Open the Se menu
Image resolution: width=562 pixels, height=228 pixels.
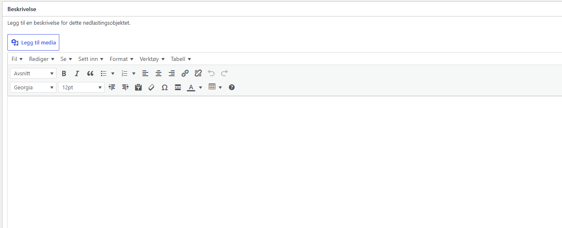[x=66, y=59]
